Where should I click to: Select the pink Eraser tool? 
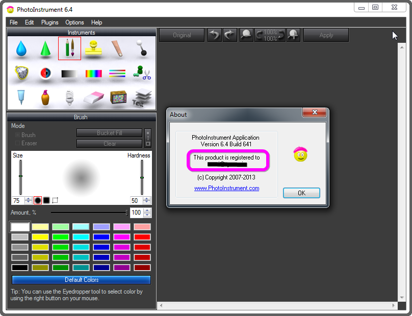coord(94,98)
